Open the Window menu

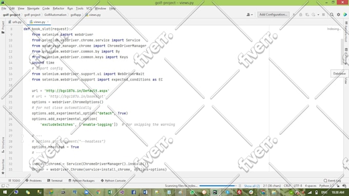(101, 8)
